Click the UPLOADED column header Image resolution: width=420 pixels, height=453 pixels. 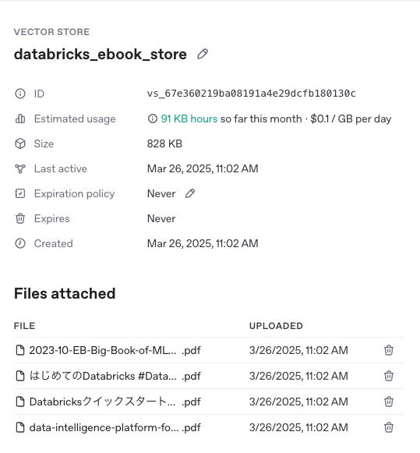coord(276,326)
